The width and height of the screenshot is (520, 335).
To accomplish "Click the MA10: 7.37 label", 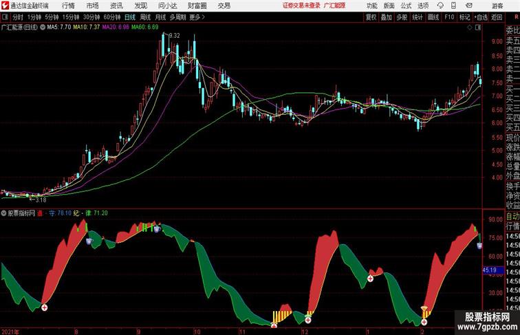I will click(x=87, y=28).
